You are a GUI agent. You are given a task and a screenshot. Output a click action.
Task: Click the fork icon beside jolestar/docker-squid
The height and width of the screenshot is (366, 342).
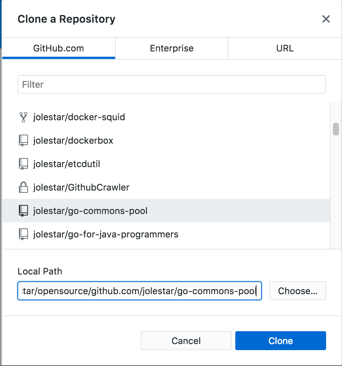23,117
